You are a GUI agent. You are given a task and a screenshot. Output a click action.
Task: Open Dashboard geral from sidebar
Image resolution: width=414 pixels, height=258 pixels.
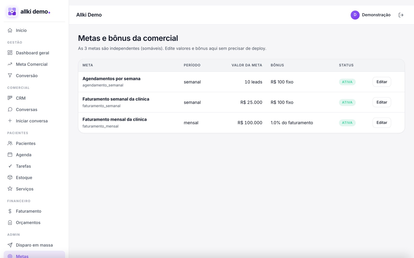pos(34,53)
